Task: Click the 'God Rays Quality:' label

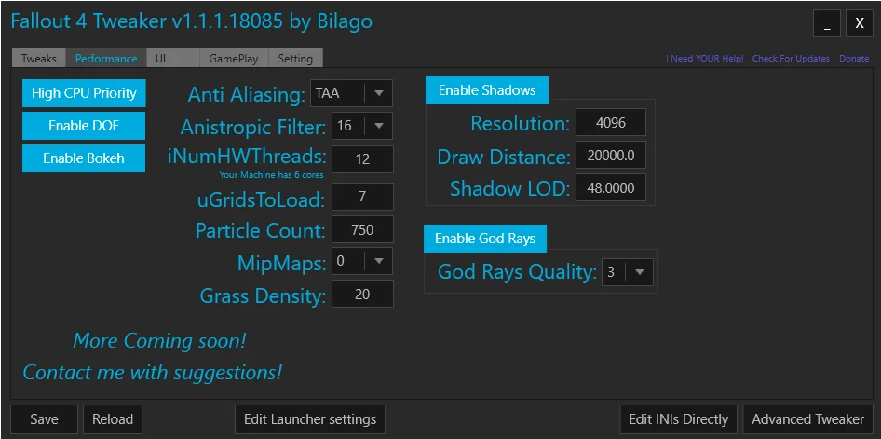Action: pos(517,272)
